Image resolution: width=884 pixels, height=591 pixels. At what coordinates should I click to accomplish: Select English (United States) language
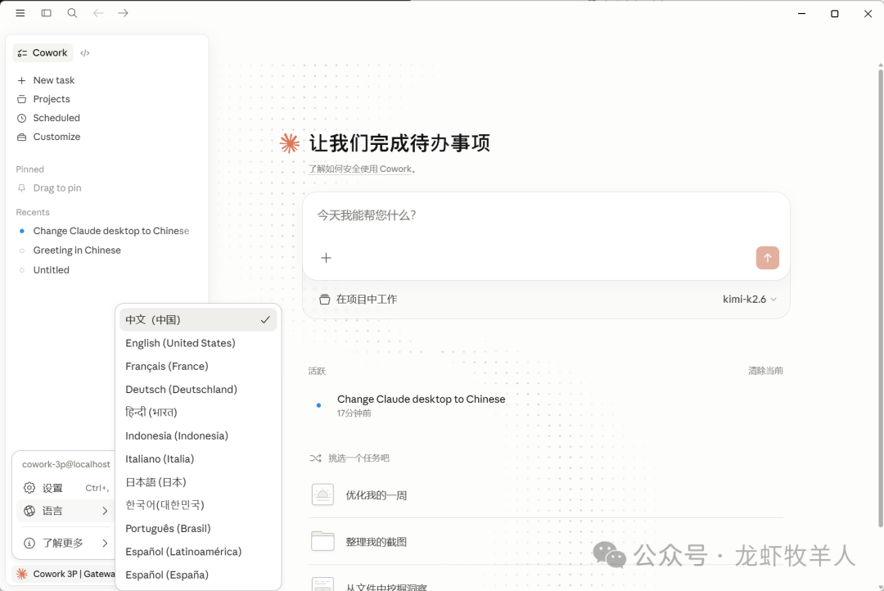pyautogui.click(x=198, y=343)
